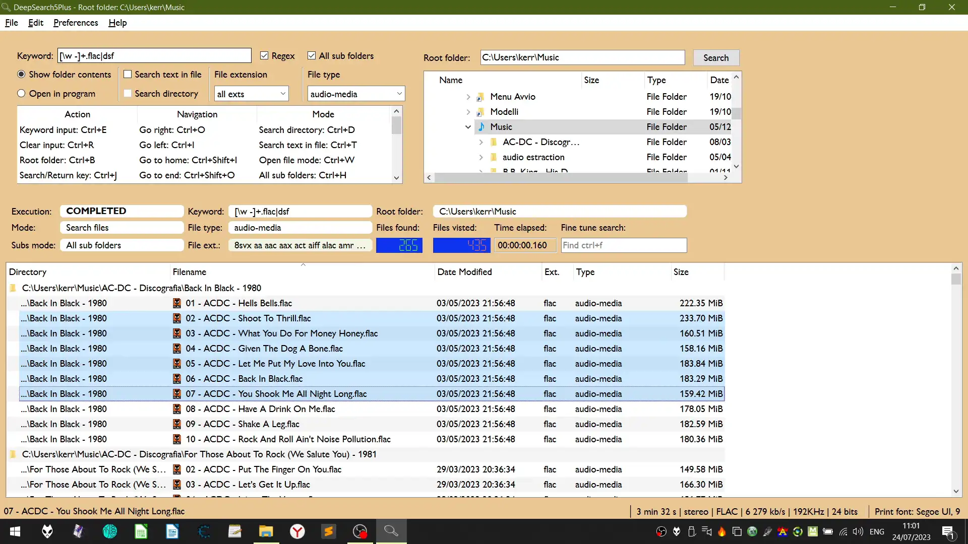
Task: Open the Preferences menu
Action: click(76, 23)
